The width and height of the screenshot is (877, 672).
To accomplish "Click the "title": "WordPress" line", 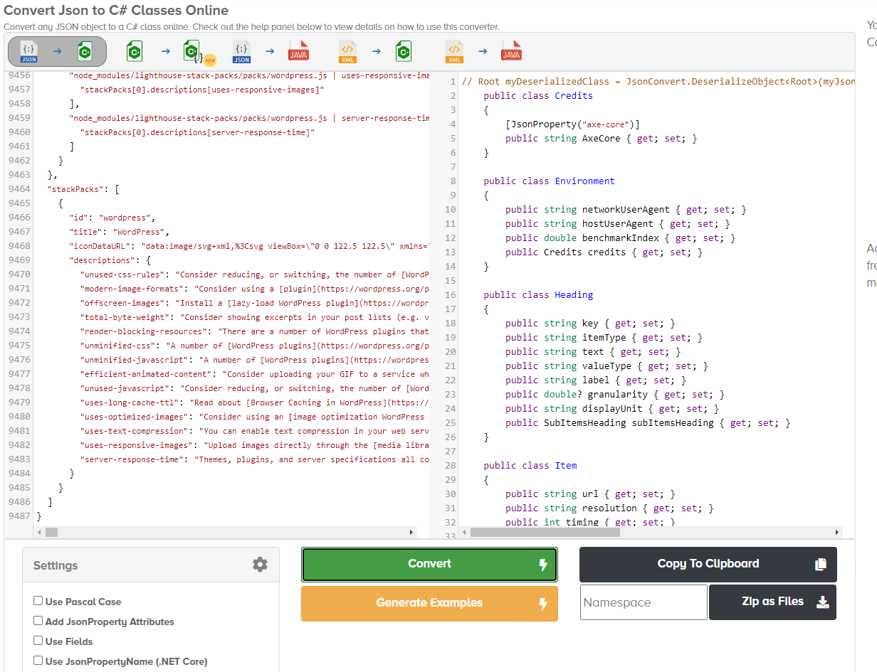I will [x=119, y=232].
